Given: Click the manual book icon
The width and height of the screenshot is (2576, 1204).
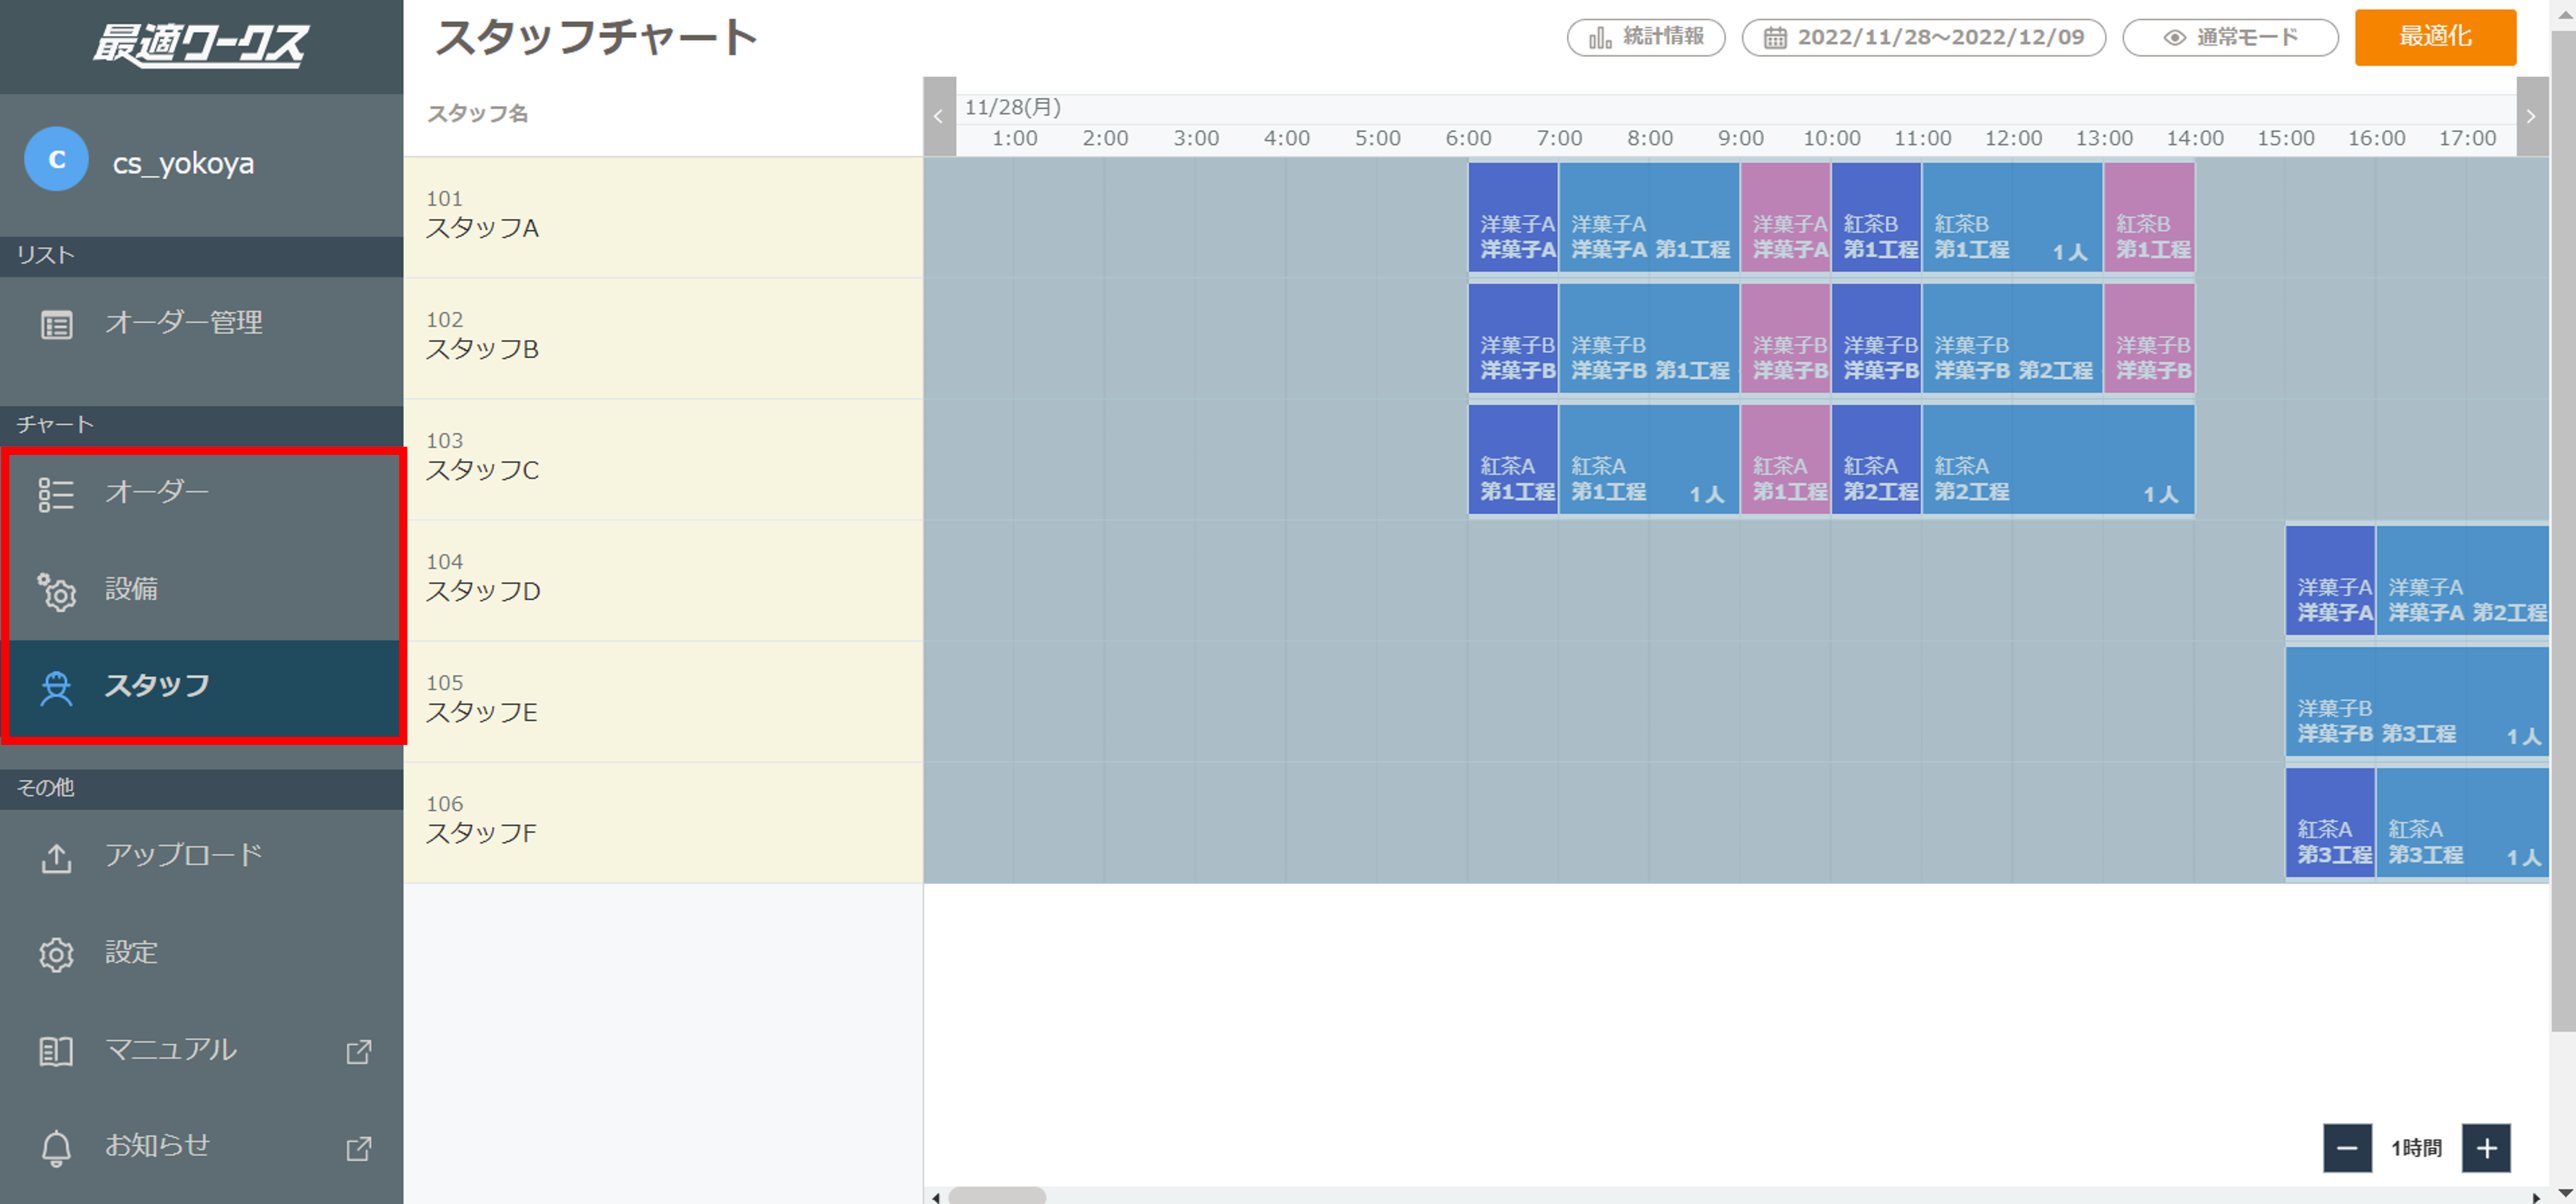Looking at the screenshot, I should (56, 1051).
